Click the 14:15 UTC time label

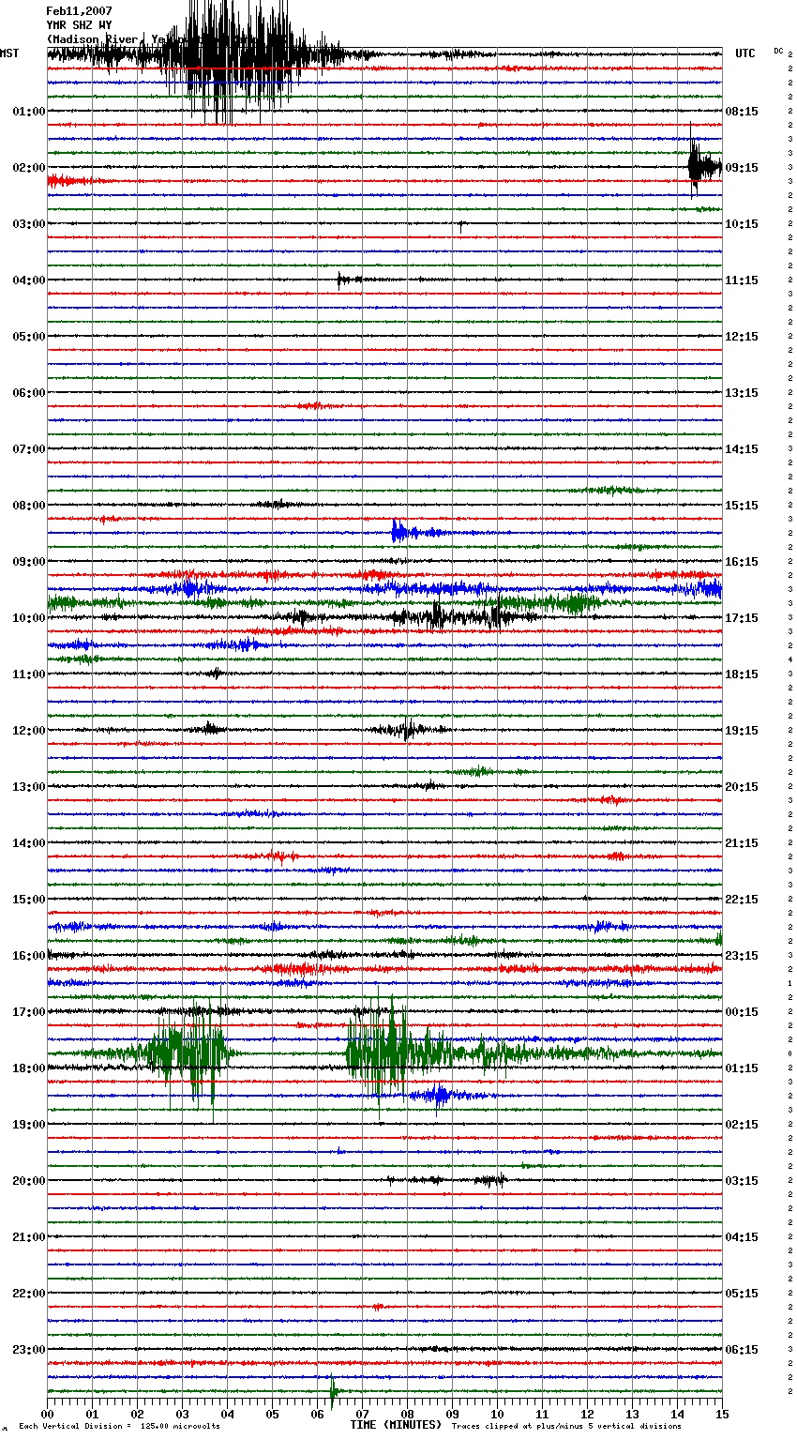point(742,449)
